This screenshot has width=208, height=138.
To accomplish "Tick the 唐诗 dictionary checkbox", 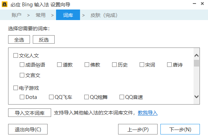I will (x=169, y=65).
